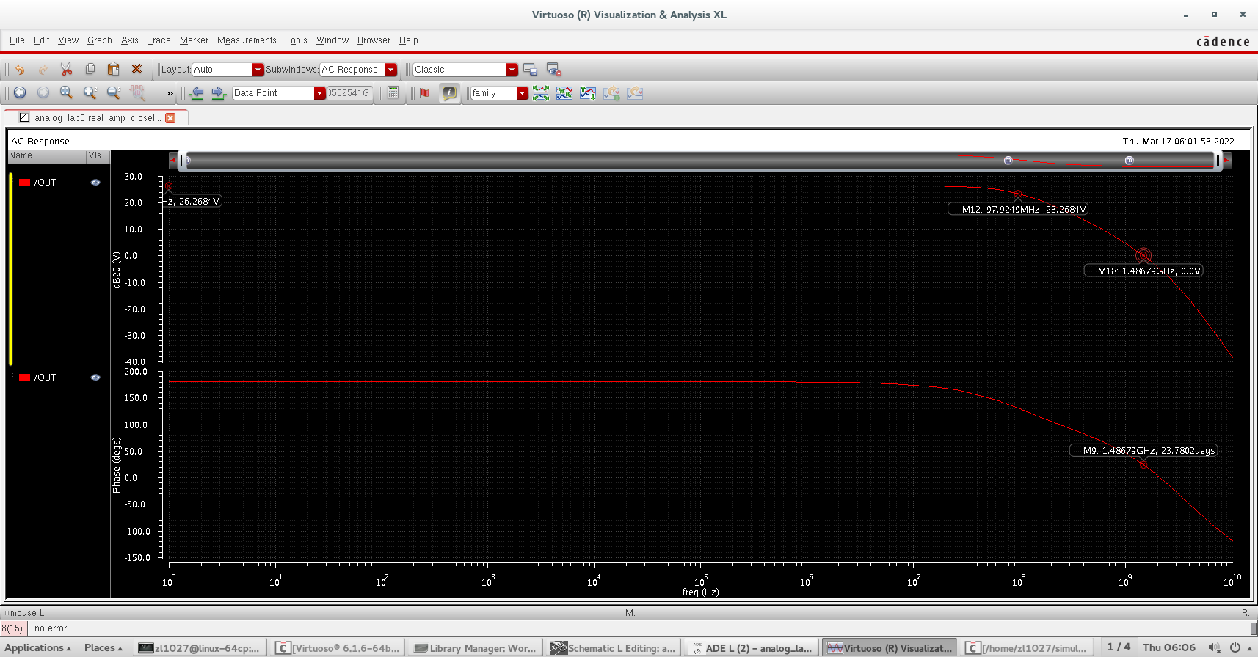Open the Places menu in taskbar
The height and width of the screenshot is (657, 1258).
tap(103, 647)
